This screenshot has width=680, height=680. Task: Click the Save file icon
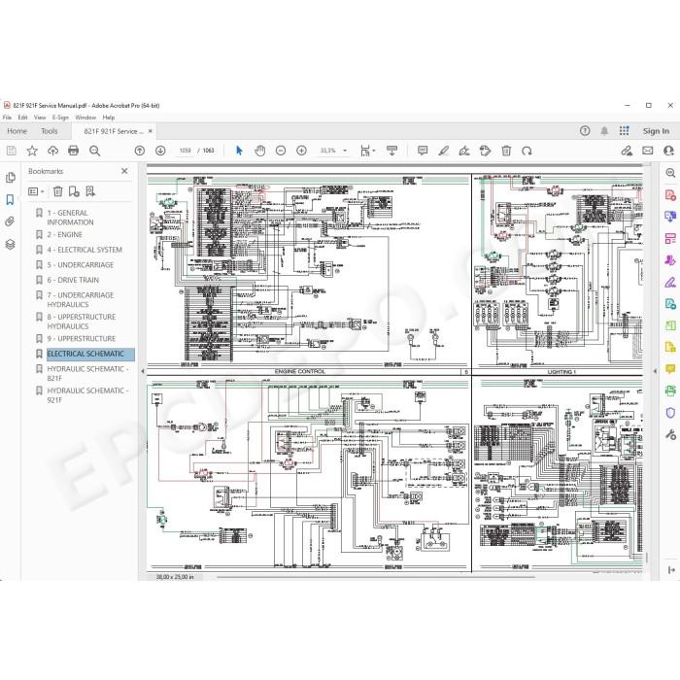tap(12, 151)
